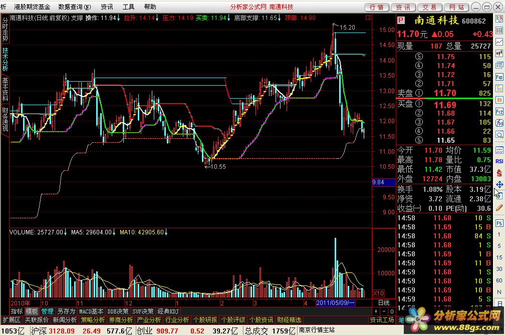Select the 经典KDJ indicator tab
The image size is (505, 335).
tap(168, 311)
